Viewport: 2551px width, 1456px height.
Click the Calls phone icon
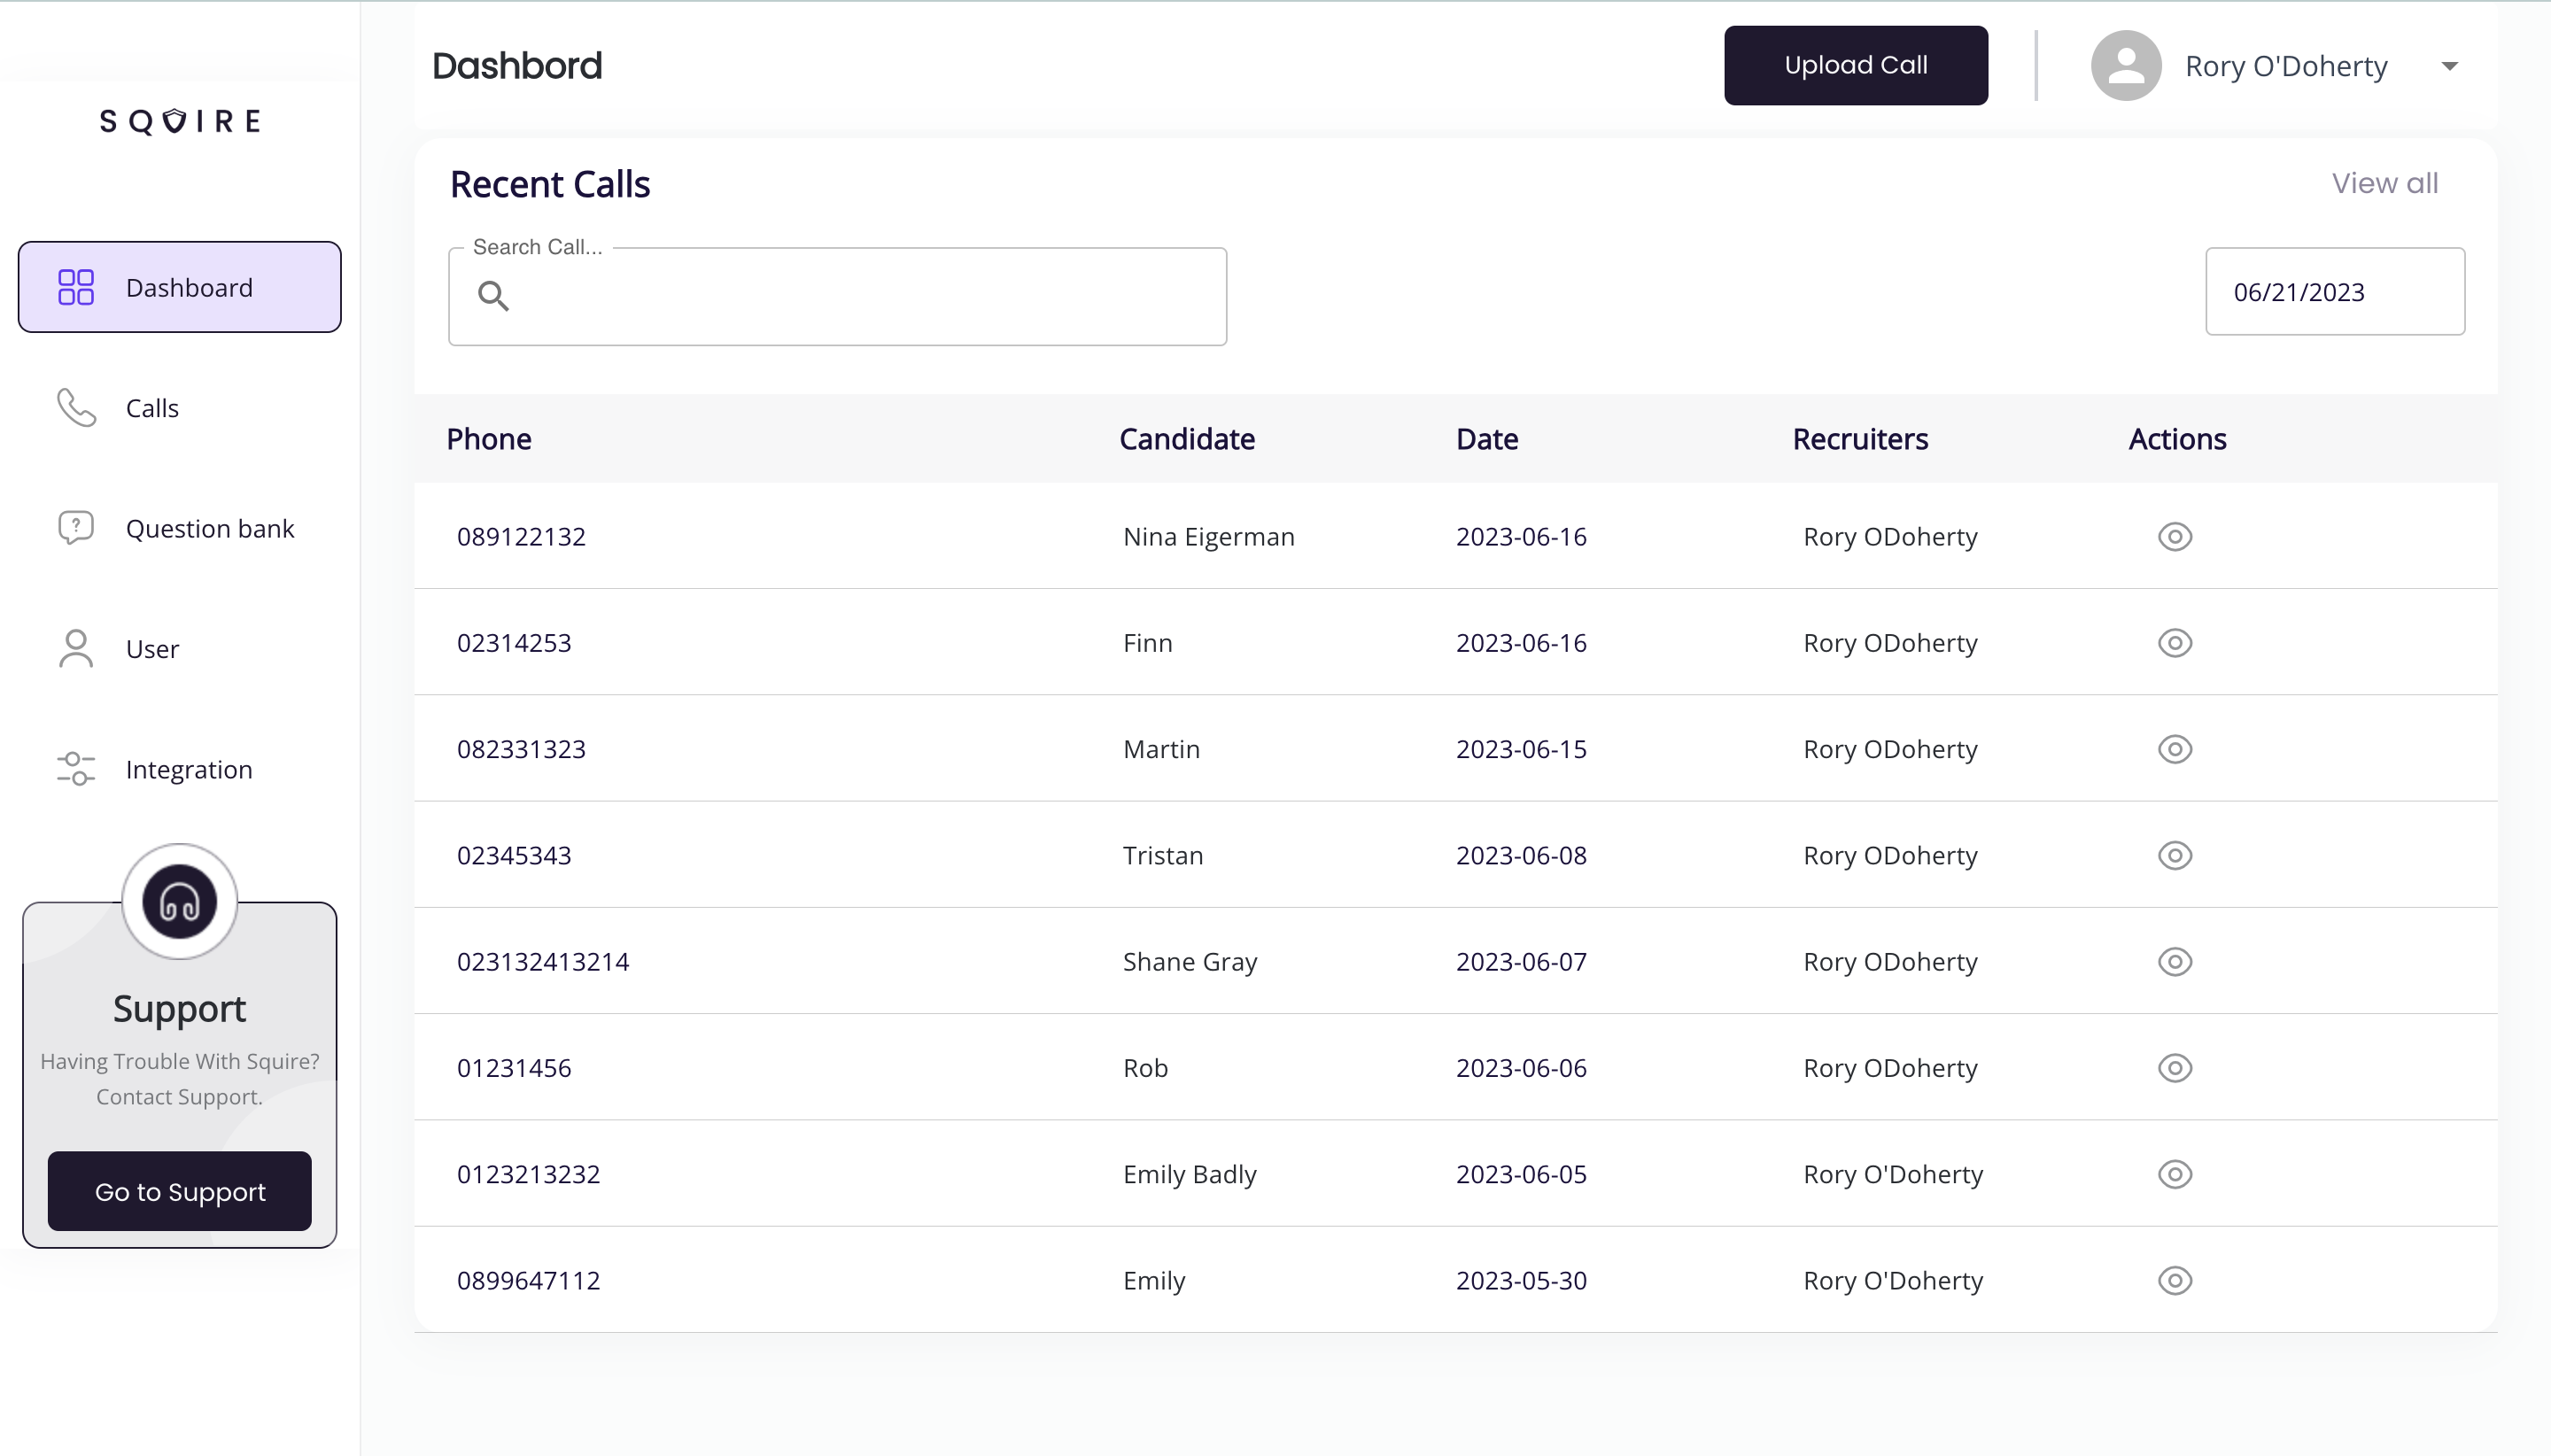tap(76, 407)
